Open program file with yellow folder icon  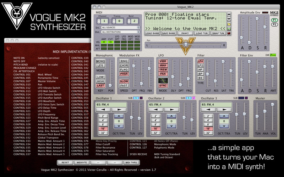pos(229,24)
